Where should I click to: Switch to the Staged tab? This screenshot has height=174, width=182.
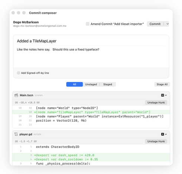108,84
